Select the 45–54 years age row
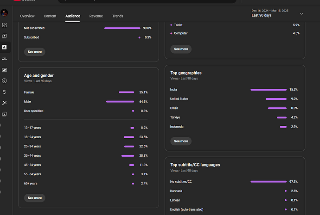320x215 pixels. [86, 165]
